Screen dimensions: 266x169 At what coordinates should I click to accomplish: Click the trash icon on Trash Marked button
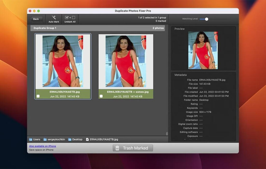point(117,148)
